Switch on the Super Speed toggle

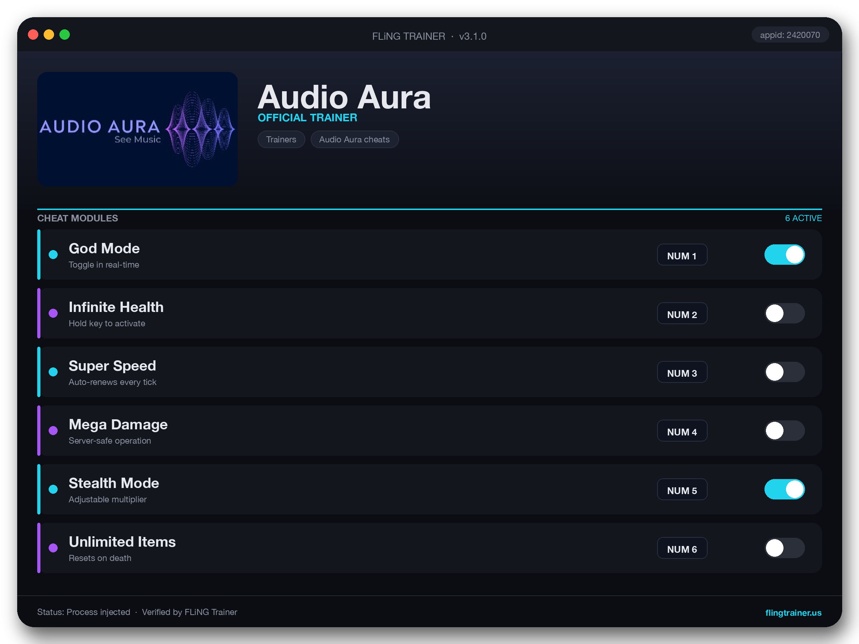pyautogui.click(x=785, y=372)
